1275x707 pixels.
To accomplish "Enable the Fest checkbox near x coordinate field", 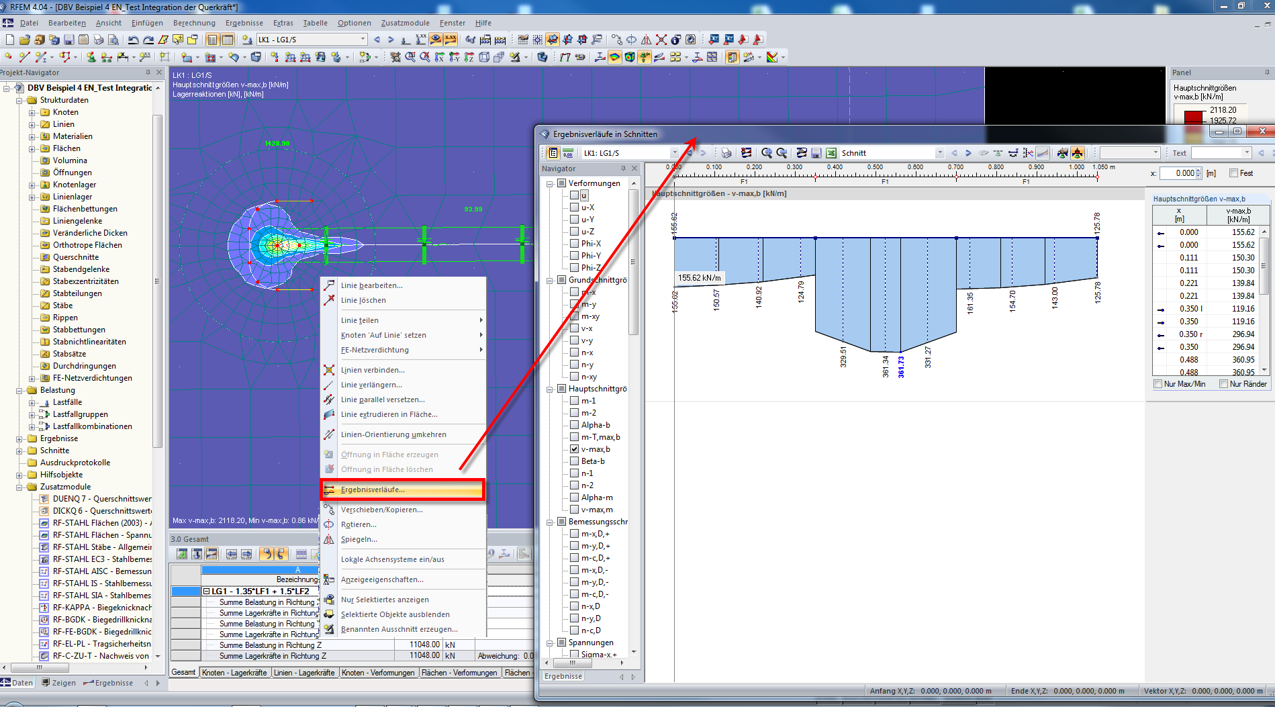I will coord(1233,173).
